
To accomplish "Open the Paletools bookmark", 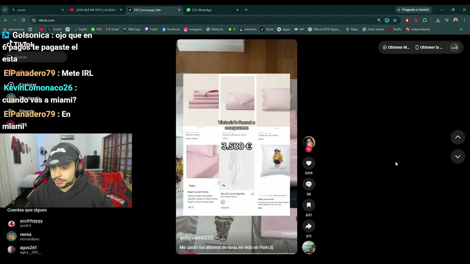I will point(215,29).
